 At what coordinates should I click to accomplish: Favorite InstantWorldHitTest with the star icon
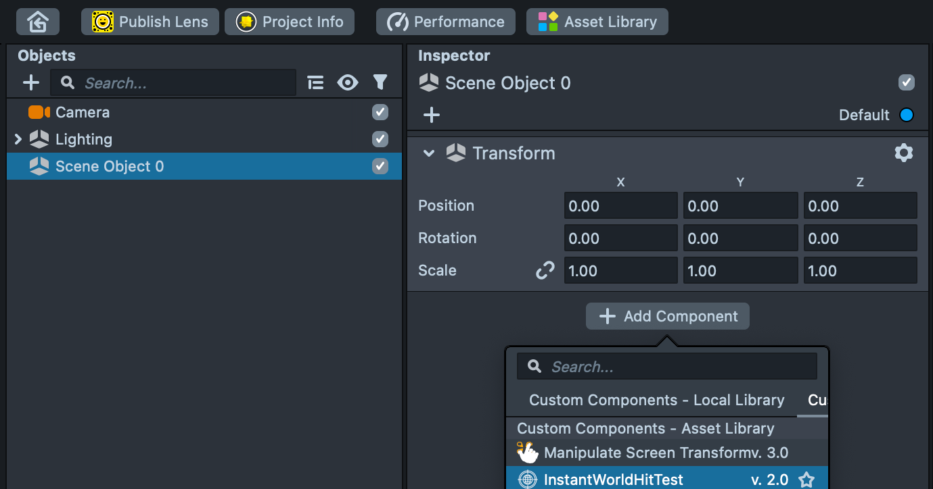pos(806,480)
